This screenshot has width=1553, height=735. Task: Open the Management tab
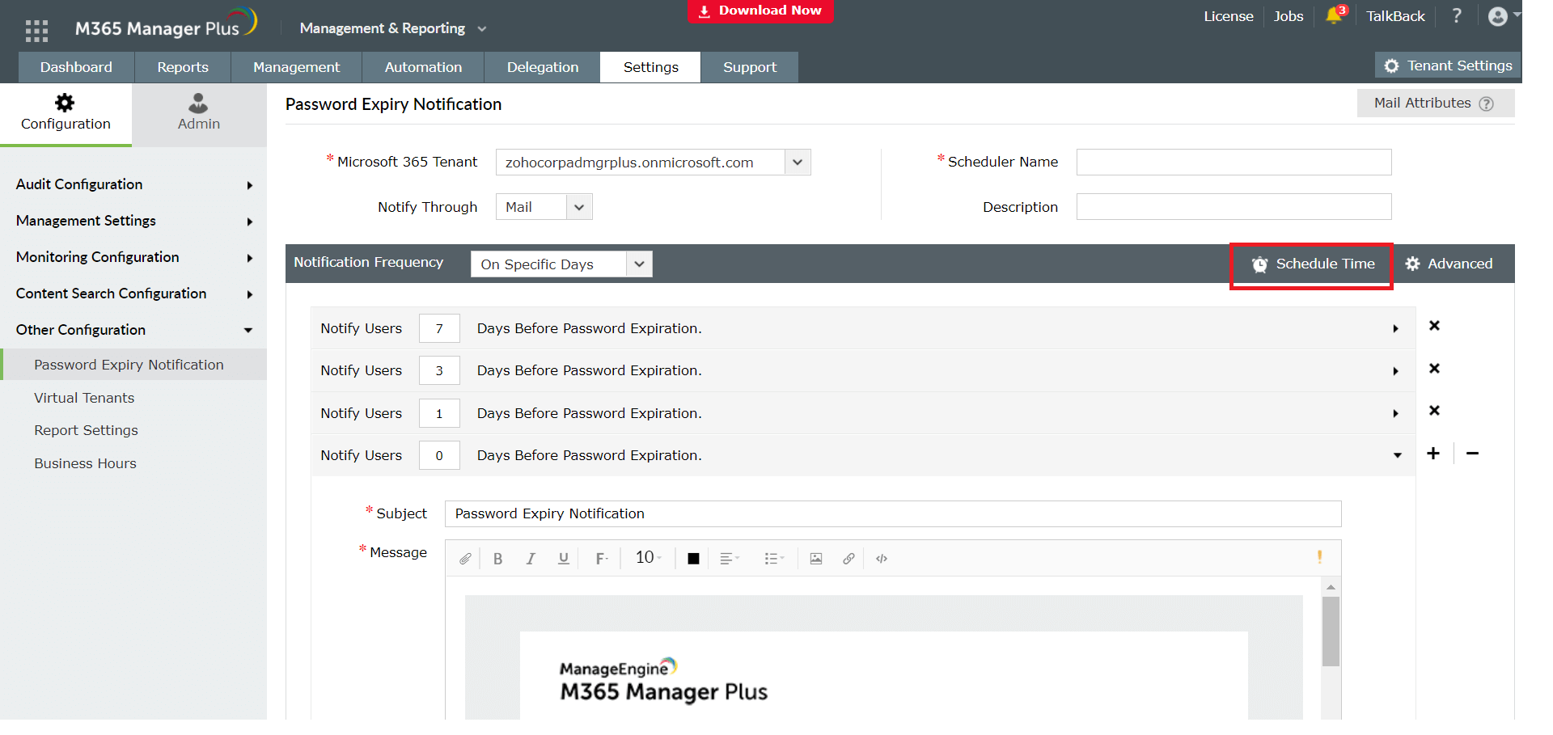[297, 67]
